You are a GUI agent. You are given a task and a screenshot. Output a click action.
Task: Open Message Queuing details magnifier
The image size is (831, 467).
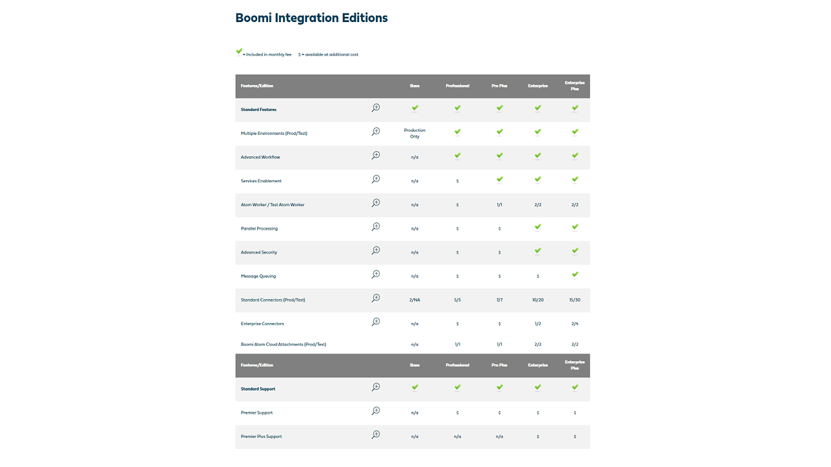[x=376, y=274]
